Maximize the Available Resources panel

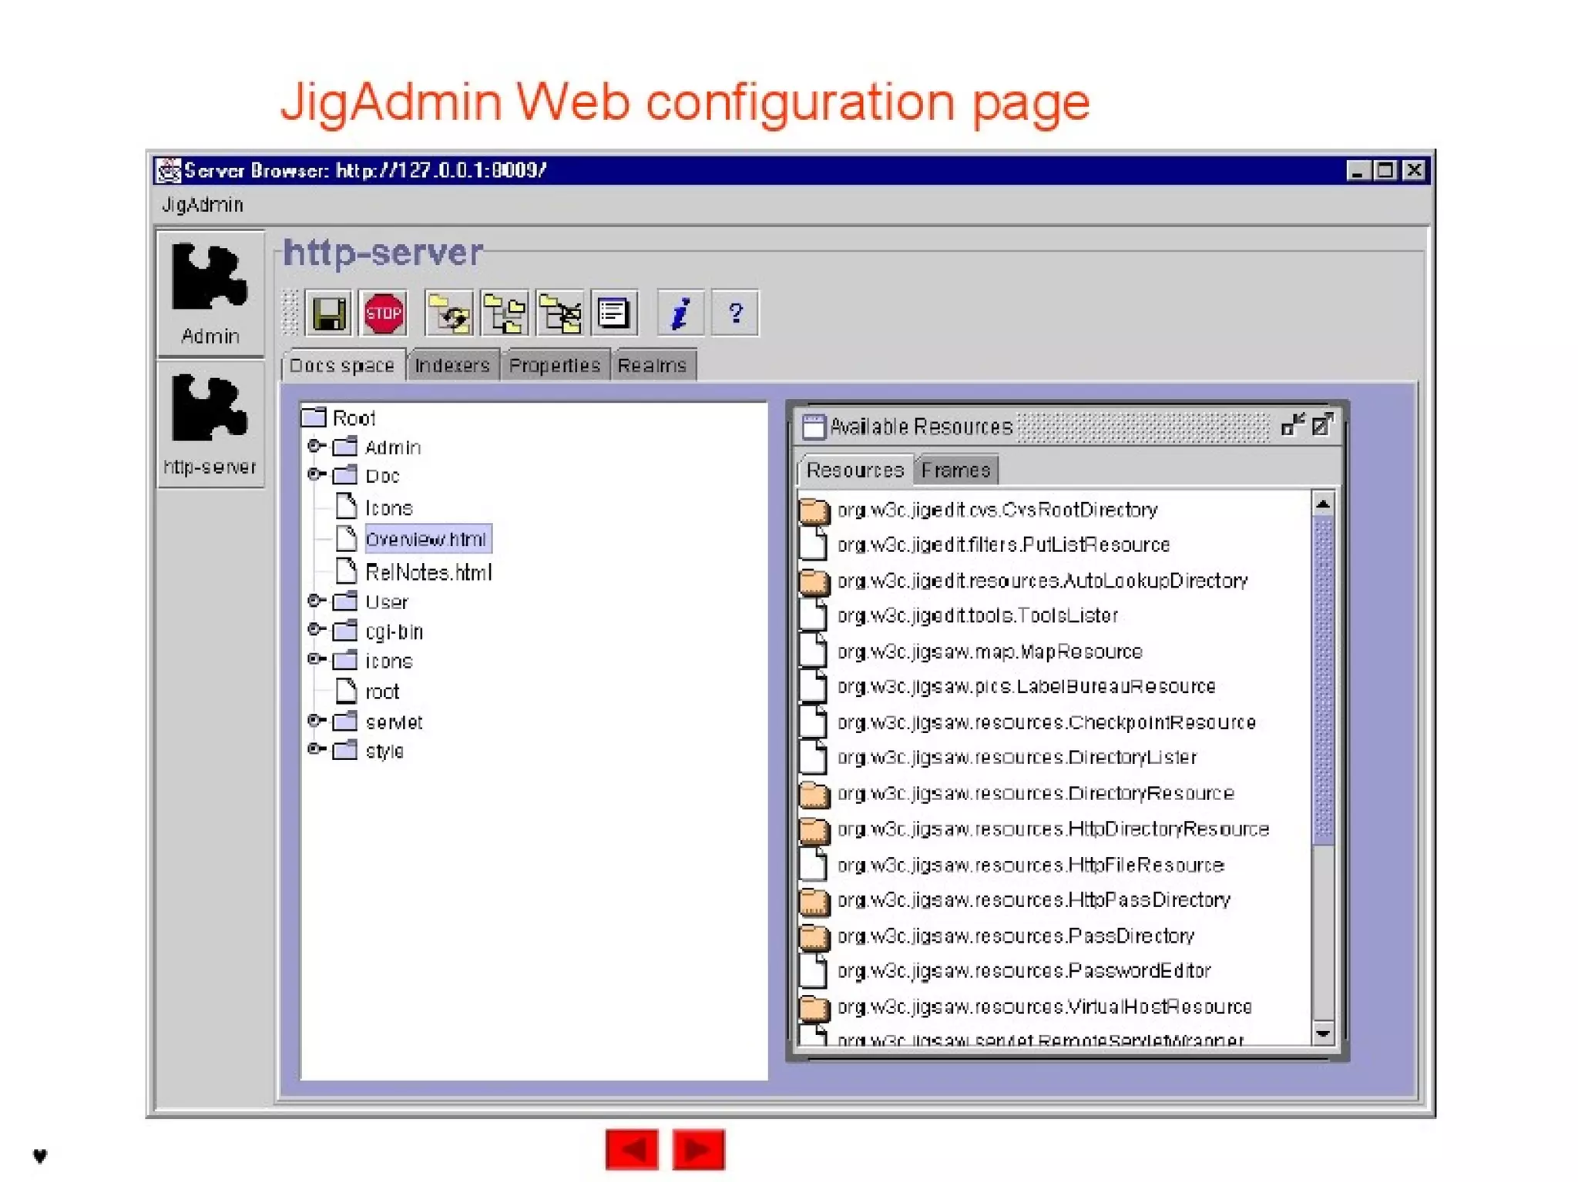tap(1323, 424)
